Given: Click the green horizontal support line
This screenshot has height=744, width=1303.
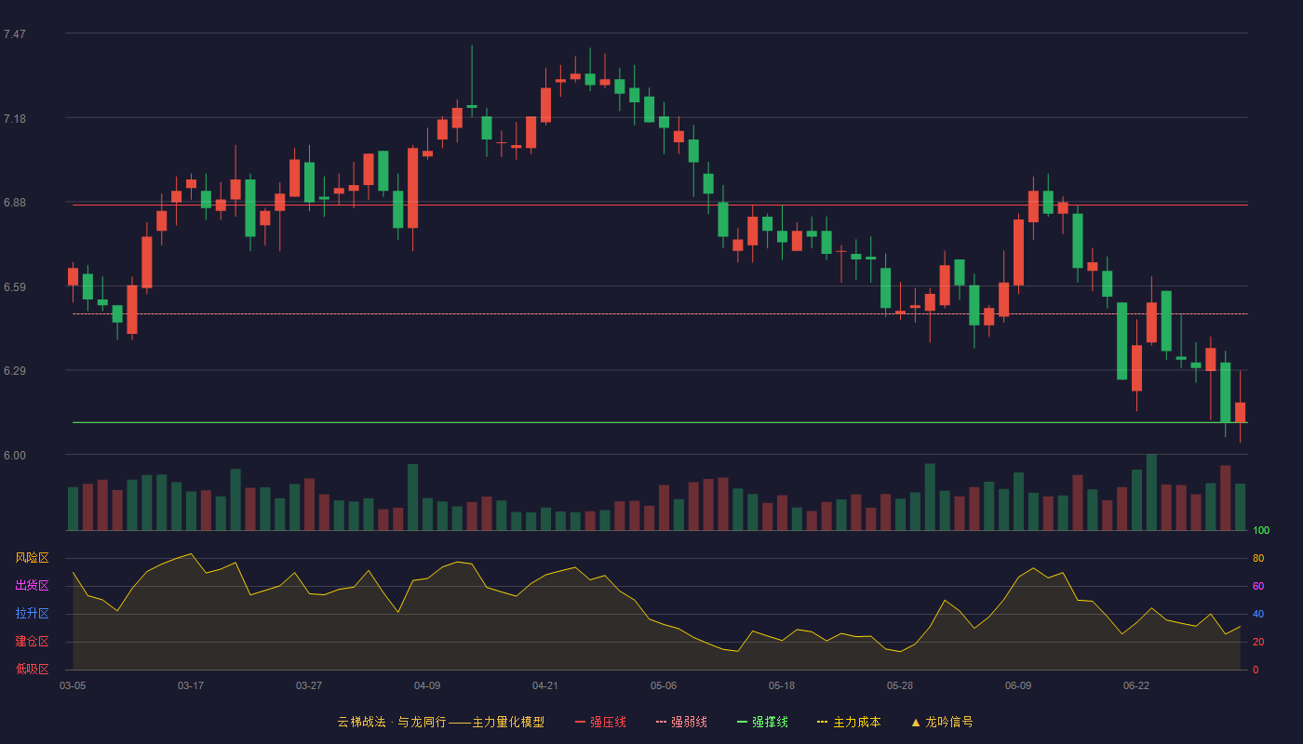Looking at the screenshot, I should point(660,422).
